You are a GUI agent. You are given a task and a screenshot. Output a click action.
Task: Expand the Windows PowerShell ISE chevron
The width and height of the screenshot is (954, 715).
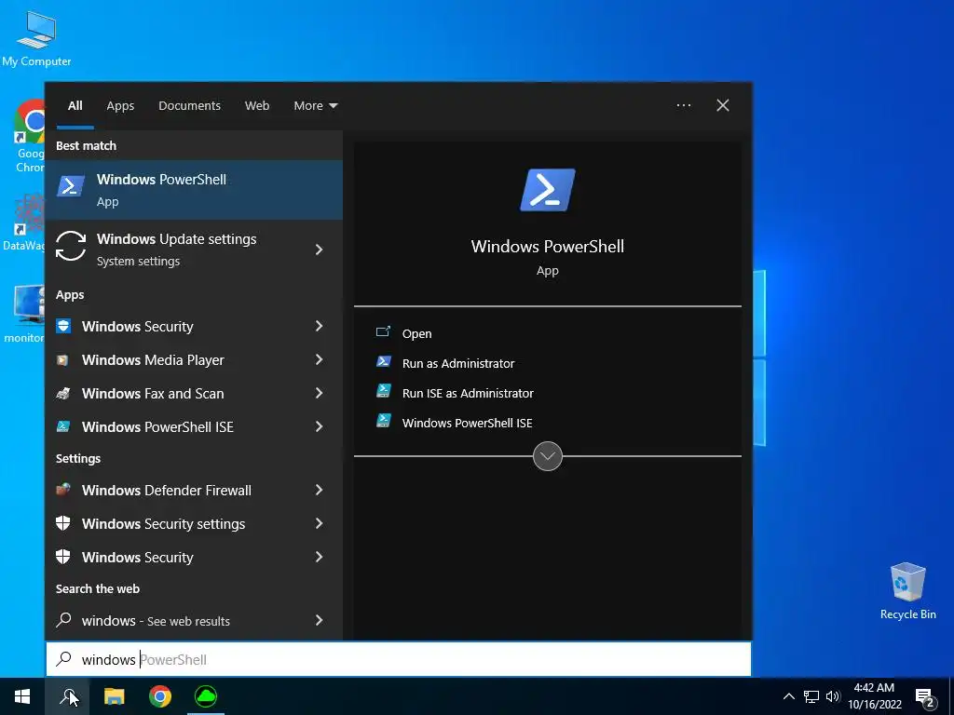coord(319,426)
